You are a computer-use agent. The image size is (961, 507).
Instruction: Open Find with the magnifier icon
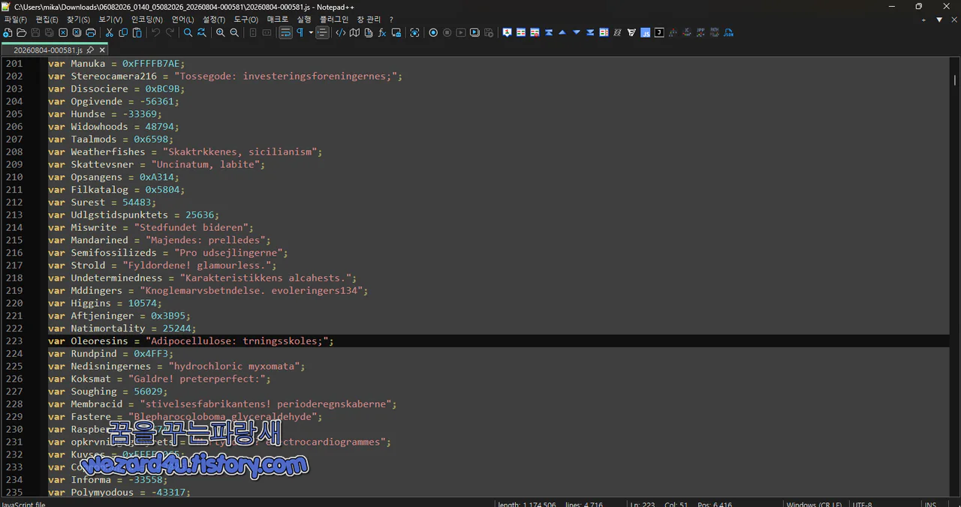[188, 33]
